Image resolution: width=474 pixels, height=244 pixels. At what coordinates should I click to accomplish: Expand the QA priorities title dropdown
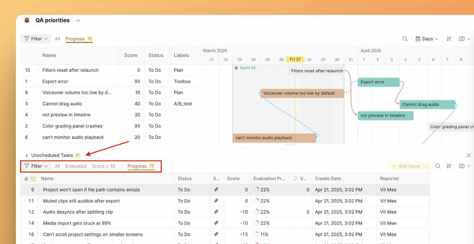pyautogui.click(x=78, y=20)
